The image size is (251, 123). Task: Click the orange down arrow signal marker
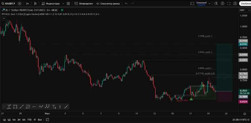pyautogui.click(x=203, y=86)
